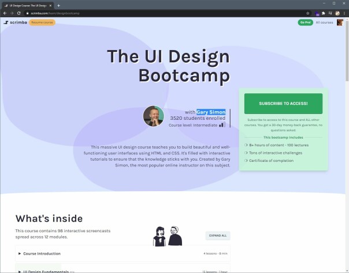The width and height of the screenshot is (349, 273).
Task: Click the course level bars icon
Action: click(x=222, y=124)
